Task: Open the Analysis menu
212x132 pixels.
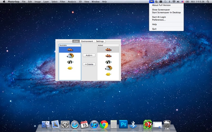Action: pos(72,2)
